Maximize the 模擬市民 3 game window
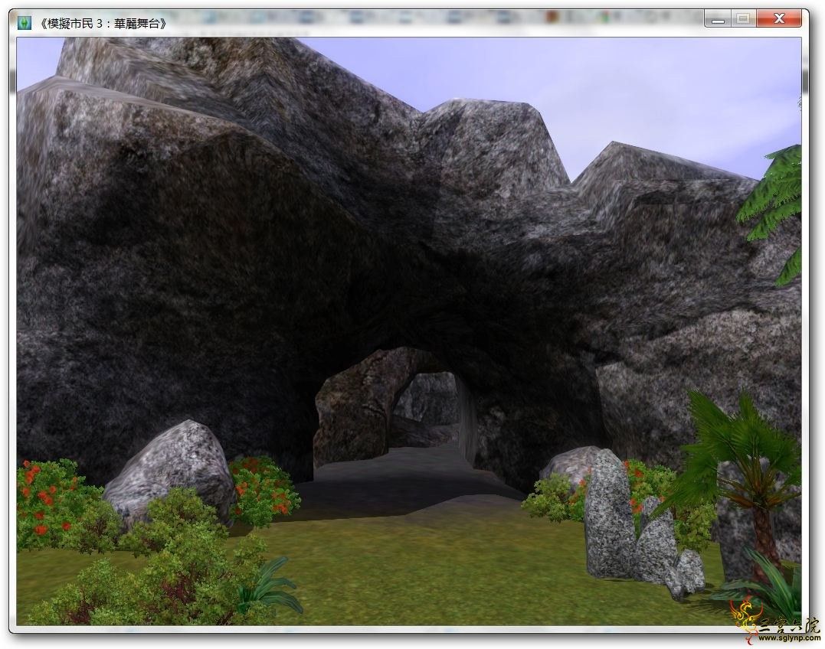This screenshot has width=825, height=649. pos(744,19)
